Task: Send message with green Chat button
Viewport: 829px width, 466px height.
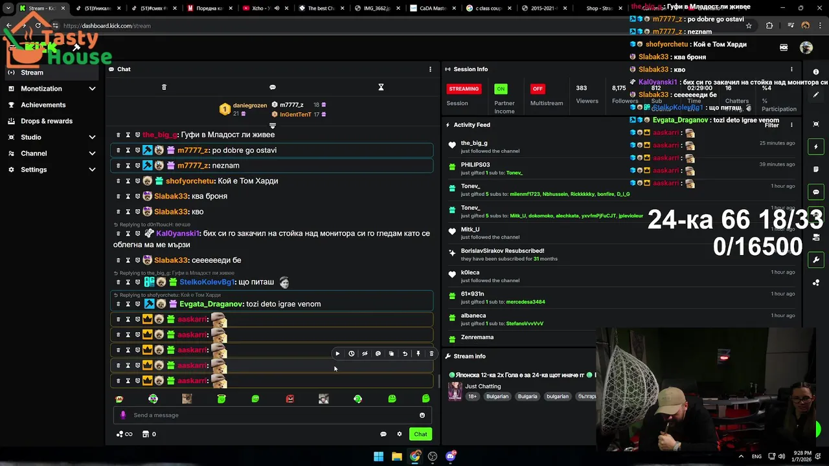Action: tap(420, 434)
